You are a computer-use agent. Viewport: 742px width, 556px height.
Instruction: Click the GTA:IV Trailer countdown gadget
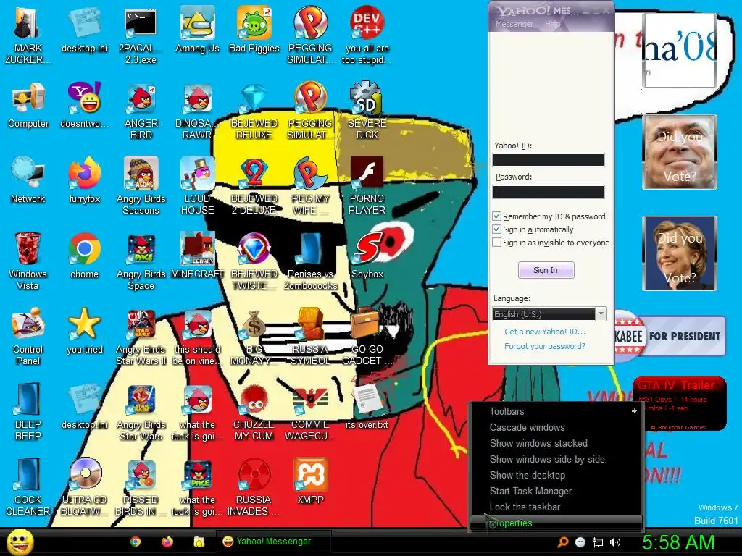tap(678, 404)
